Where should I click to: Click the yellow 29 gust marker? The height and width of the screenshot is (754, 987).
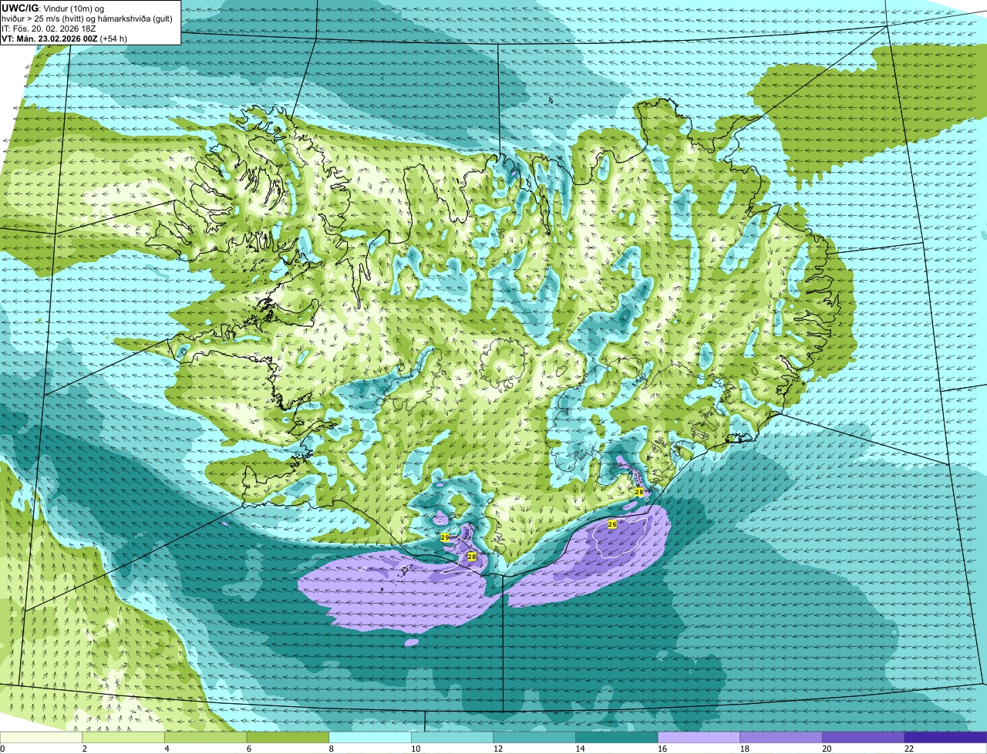click(x=445, y=537)
